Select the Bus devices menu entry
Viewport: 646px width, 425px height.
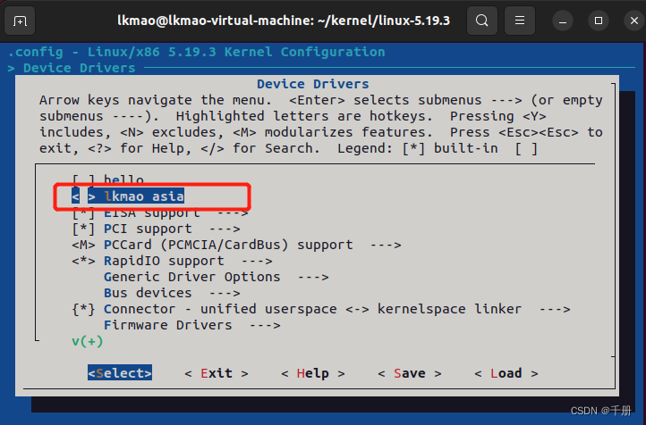point(148,293)
